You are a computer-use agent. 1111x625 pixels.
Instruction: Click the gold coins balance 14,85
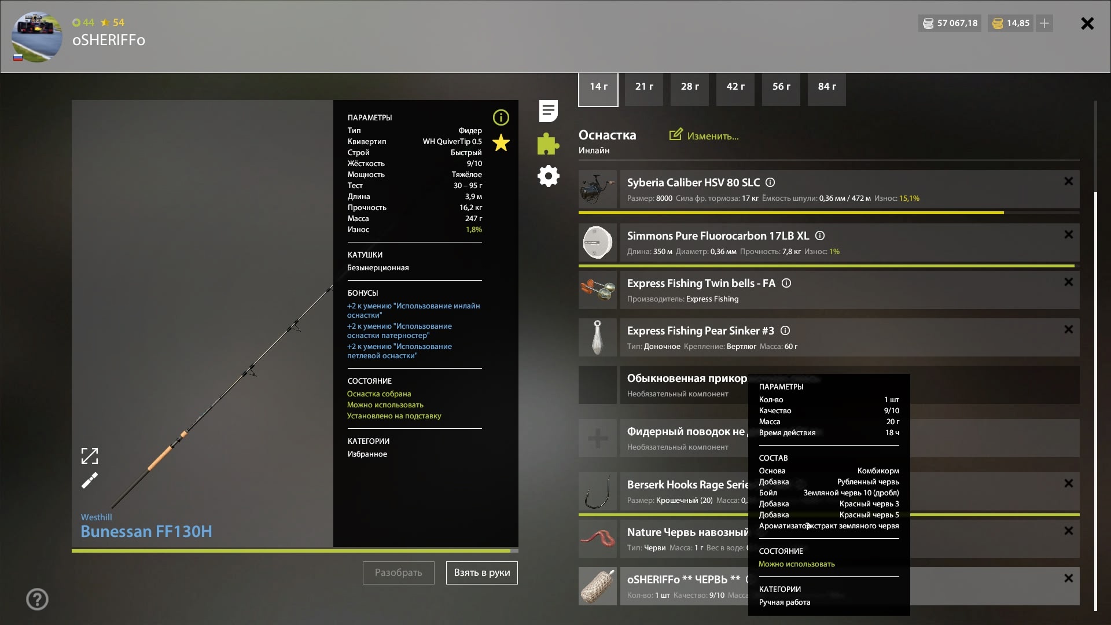[1011, 23]
